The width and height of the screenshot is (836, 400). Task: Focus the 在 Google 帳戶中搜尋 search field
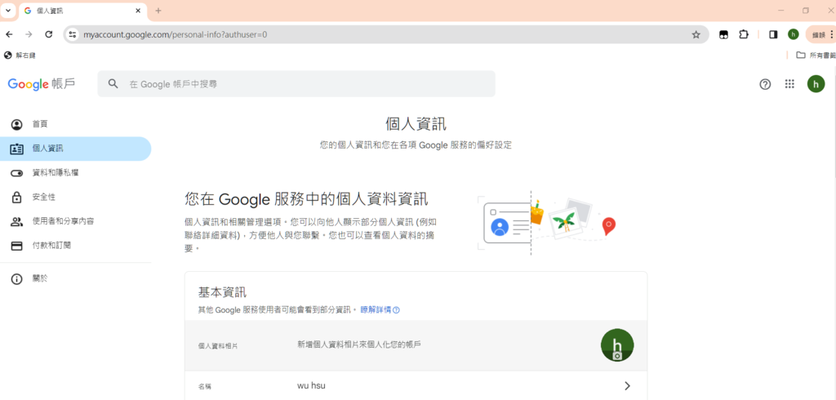pyautogui.click(x=296, y=84)
